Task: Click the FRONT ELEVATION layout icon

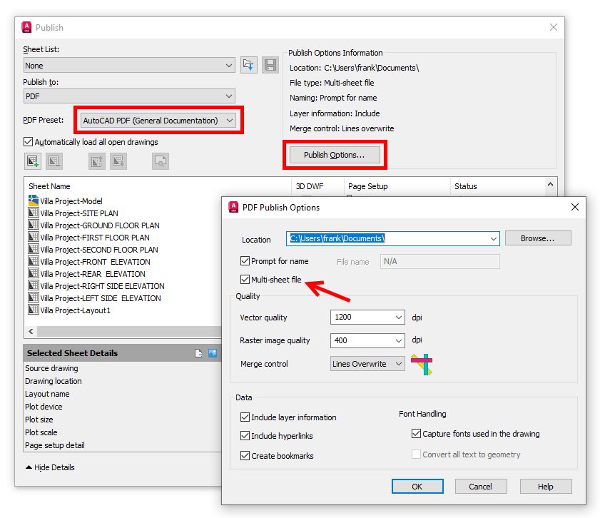Action: coord(34,262)
